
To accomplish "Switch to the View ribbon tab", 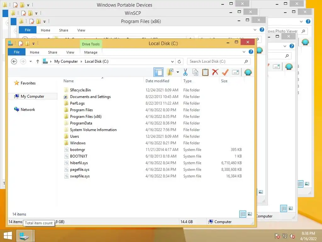I will pyautogui.click(x=70, y=52).
